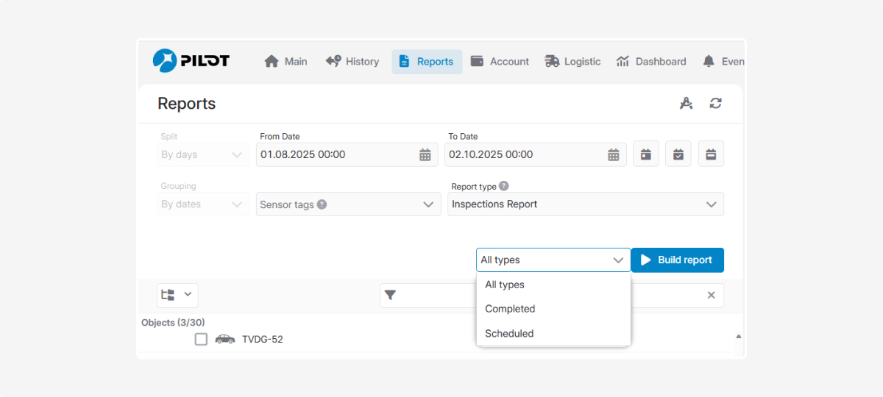Tick the checkbox for TVDG-52

[201, 339]
